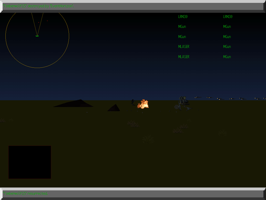Toggle the rear-view monitor panel
Image resolution: width=266 pixels, height=200 pixels.
click(30, 162)
